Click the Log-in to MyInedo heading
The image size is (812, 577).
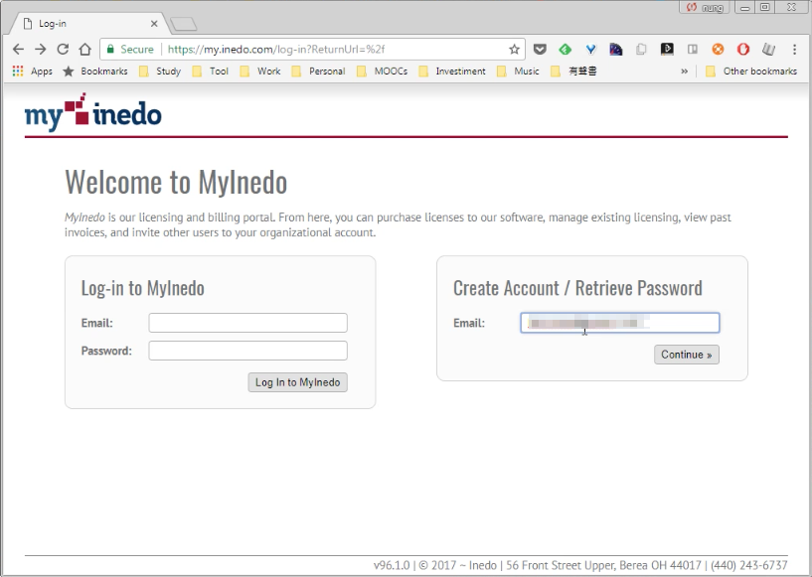[143, 288]
